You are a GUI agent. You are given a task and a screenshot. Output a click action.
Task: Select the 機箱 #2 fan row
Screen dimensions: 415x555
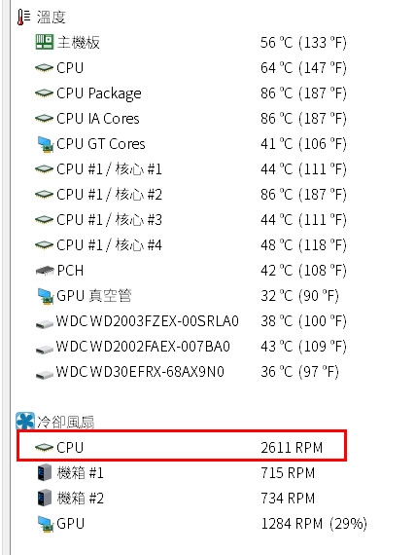[176, 498]
